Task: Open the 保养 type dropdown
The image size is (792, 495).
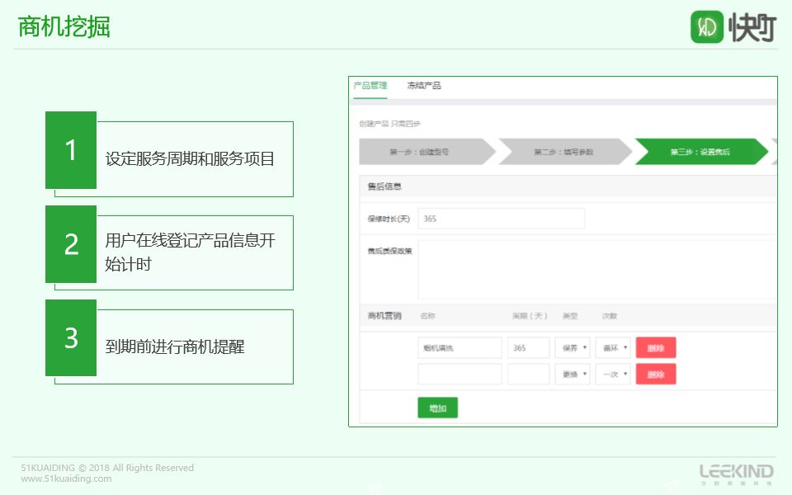Action: tap(573, 348)
